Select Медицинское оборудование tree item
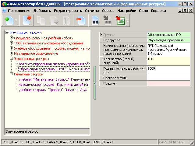Screen dimensions: 195x146 (x=36, y=54)
